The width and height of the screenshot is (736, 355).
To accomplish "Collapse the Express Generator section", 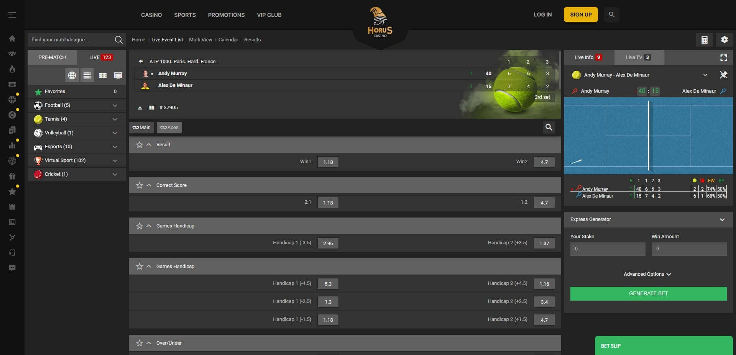I will pyautogui.click(x=722, y=220).
